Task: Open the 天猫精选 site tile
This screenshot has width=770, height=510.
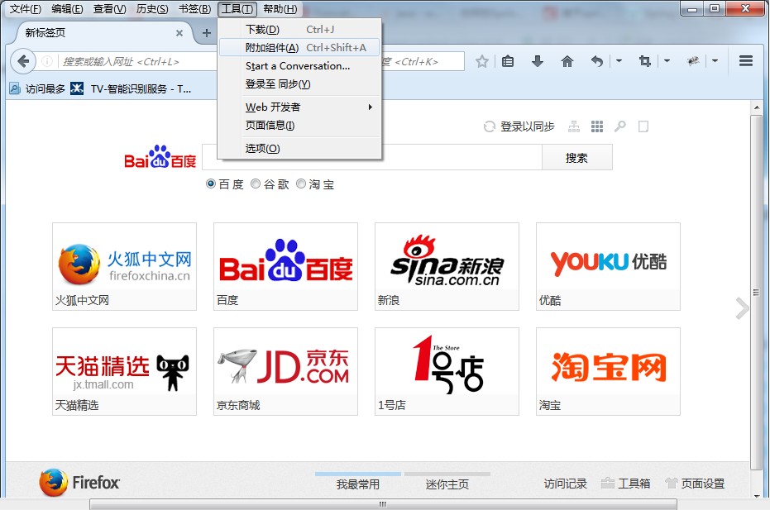Action: point(124,371)
